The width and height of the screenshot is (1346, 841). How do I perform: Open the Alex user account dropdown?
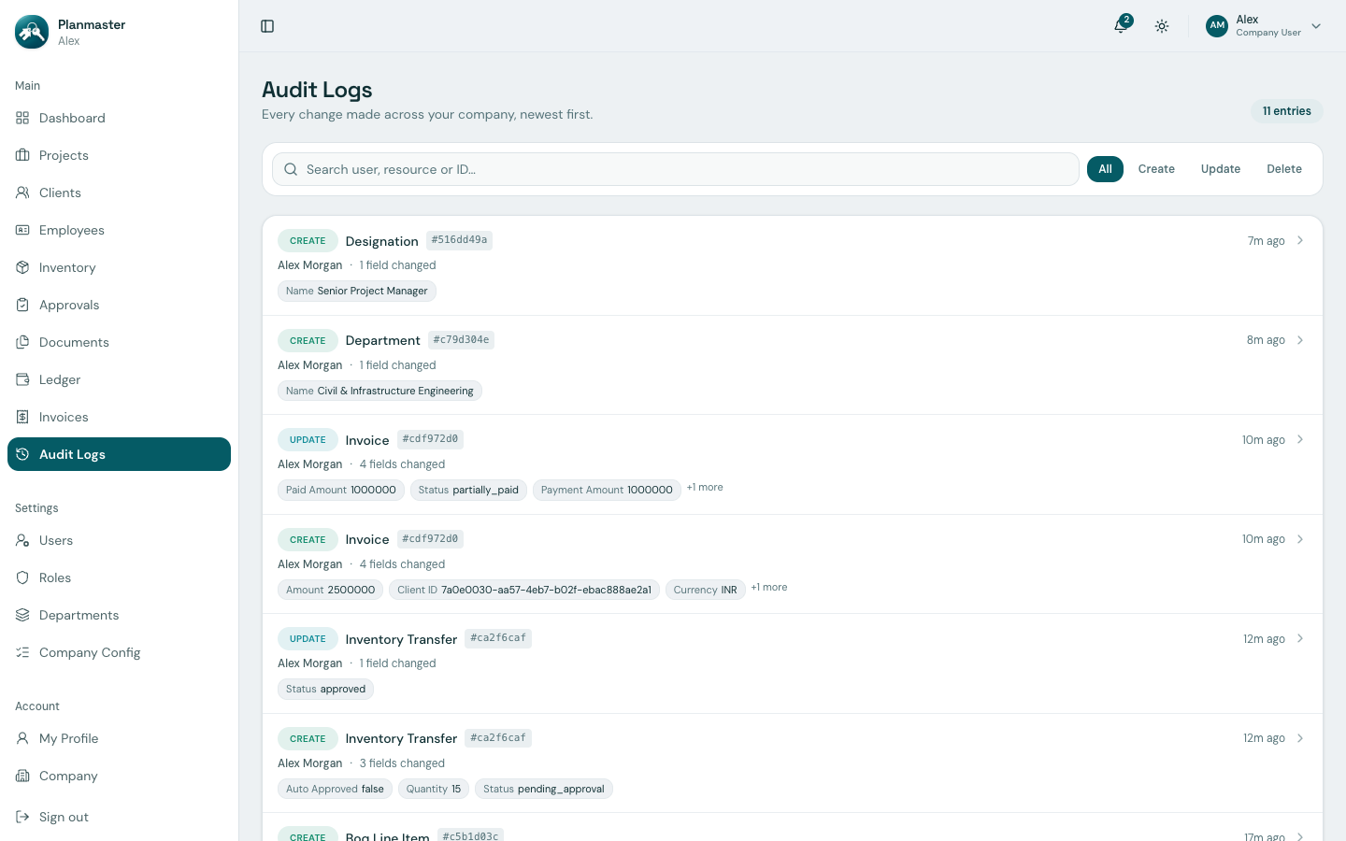click(x=1264, y=26)
